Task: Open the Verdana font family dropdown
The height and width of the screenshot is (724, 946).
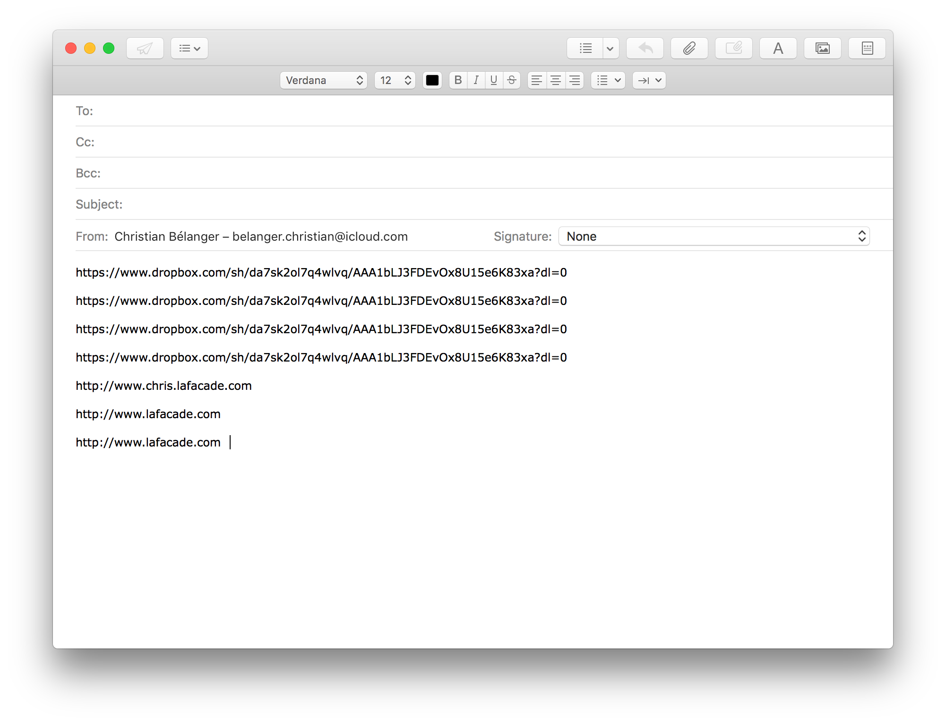Action: pyautogui.click(x=324, y=80)
